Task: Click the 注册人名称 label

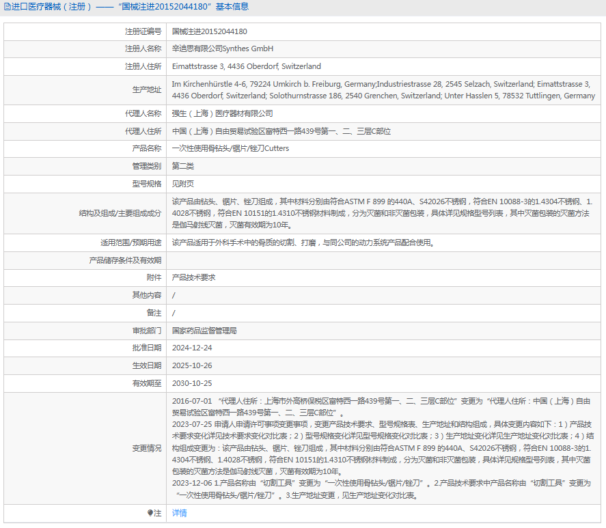Action: (143, 48)
